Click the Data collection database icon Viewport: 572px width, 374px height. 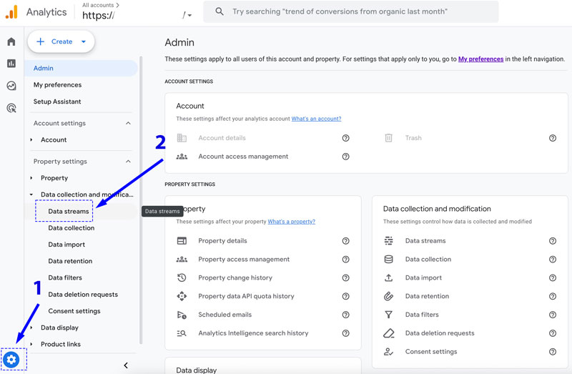[x=388, y=260]
